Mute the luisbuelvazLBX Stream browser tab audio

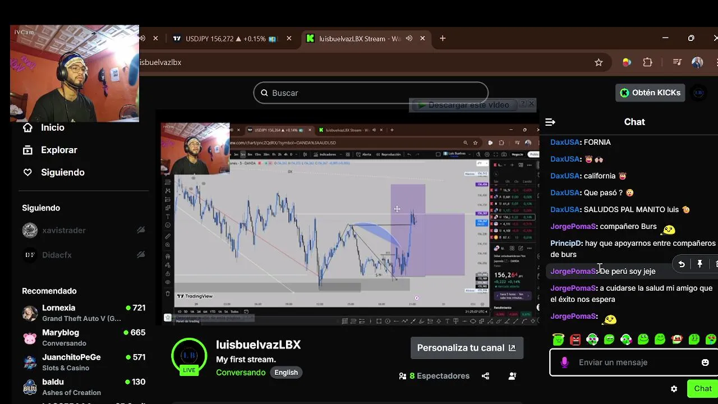(x=409, y=38)
